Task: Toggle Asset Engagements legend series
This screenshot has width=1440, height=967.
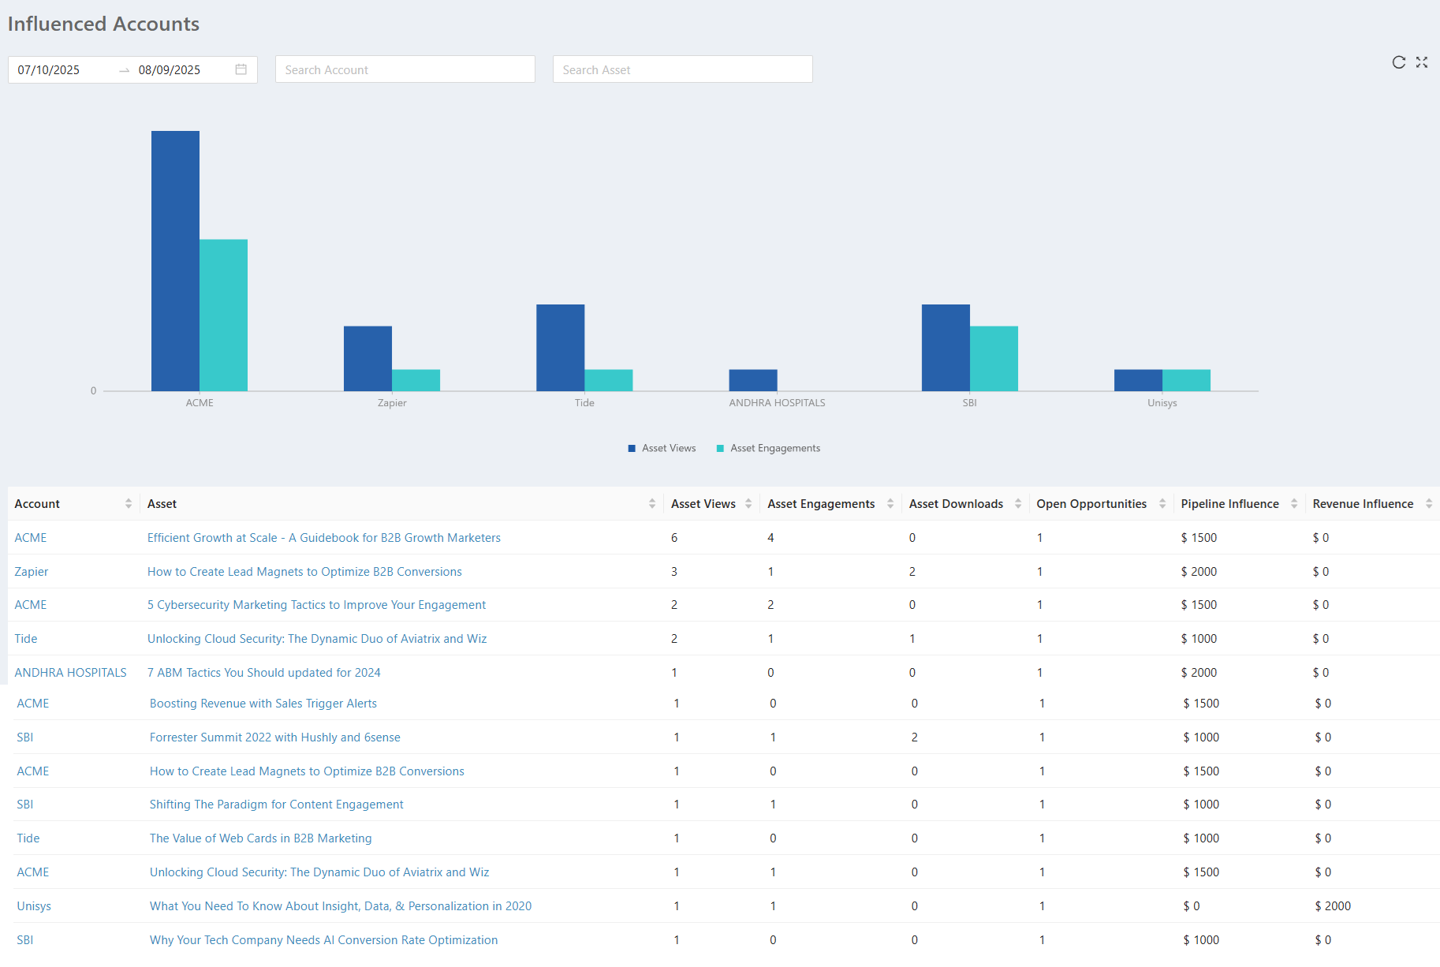Action: (768, 448)
